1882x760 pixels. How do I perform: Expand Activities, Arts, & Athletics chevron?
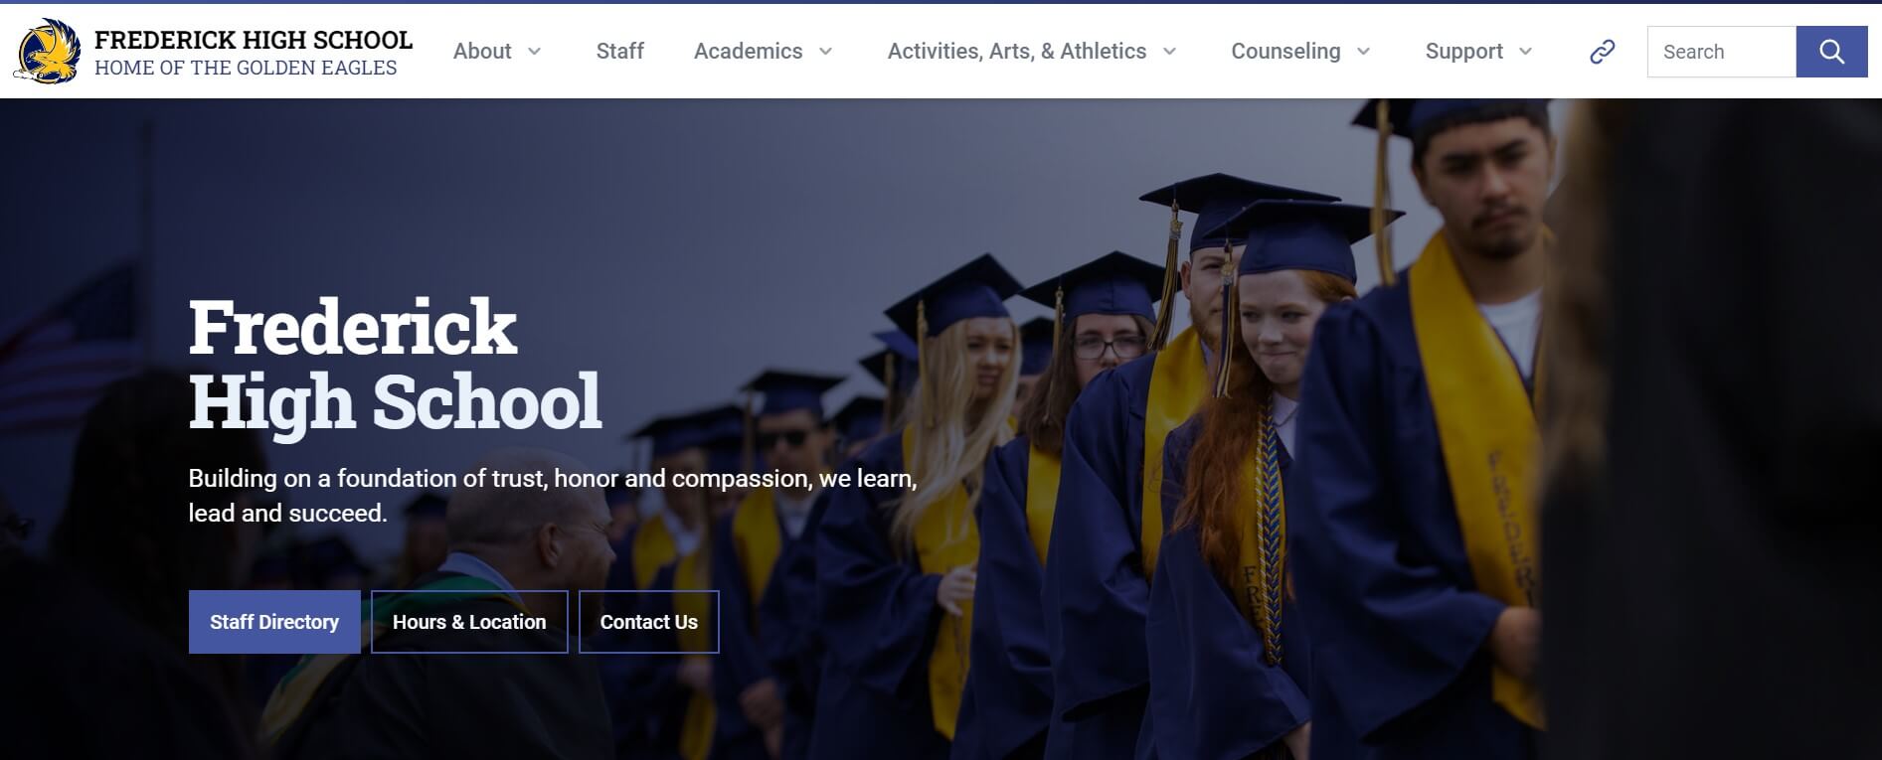point(1169,52)
